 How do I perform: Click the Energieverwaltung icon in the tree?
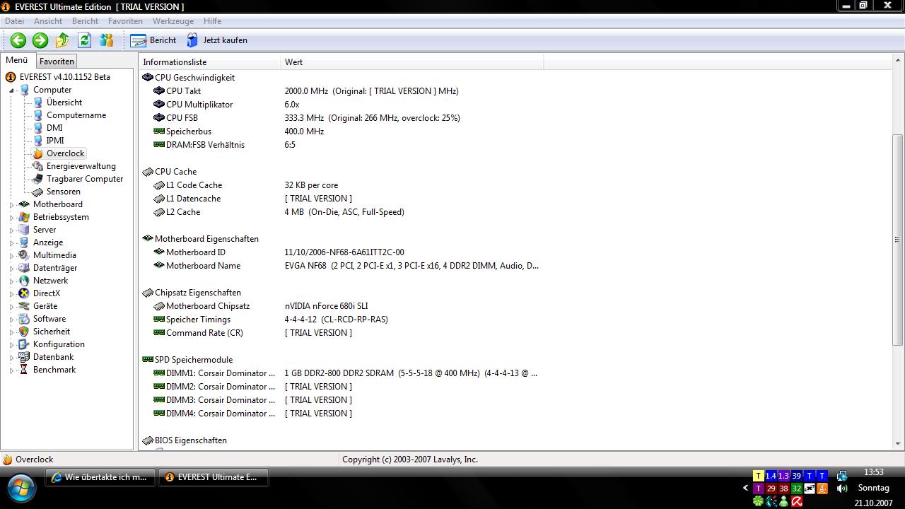coord(38,166)
